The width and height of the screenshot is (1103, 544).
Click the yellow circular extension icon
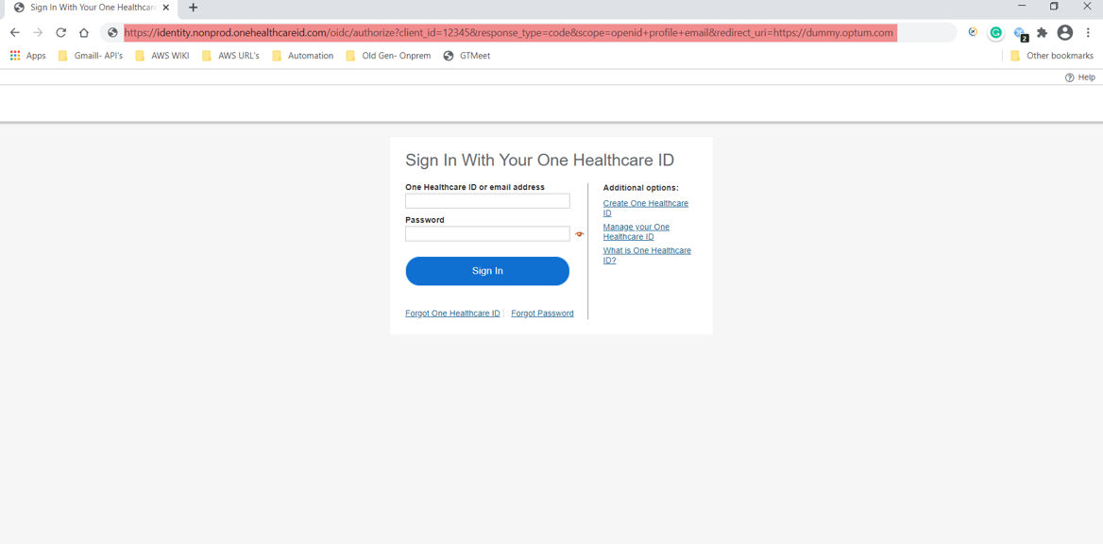pos(973,32)
